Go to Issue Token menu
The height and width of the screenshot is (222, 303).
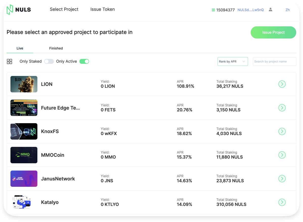[x=103, y=9]
